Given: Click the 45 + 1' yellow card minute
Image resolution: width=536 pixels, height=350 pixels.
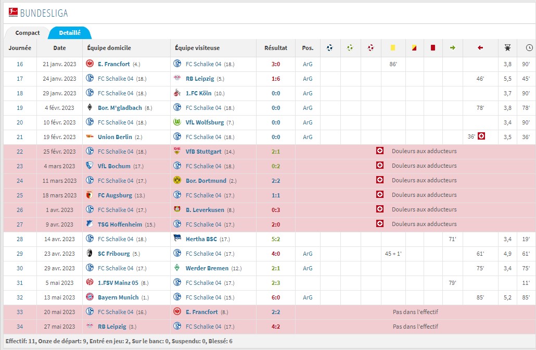Looking at the screenshot, I should [x=393, y=254].
